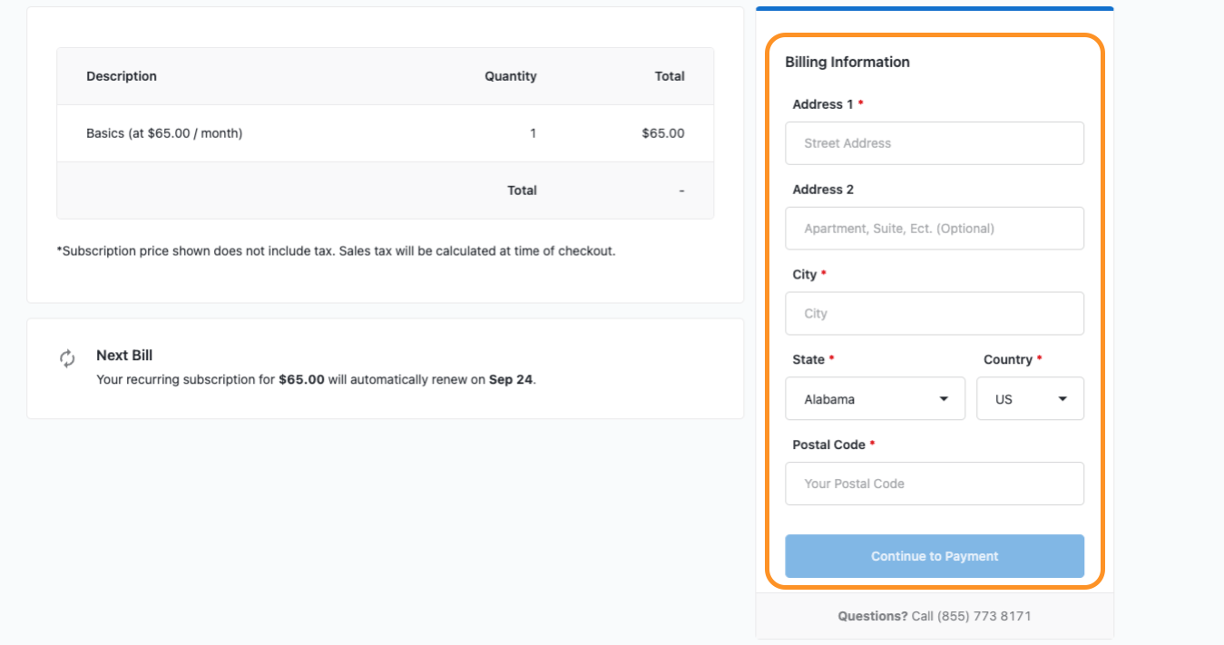Click the Apartment, Suite optional field
Viewport: 1224px width, 645px height.
click(x=934, y=229)
